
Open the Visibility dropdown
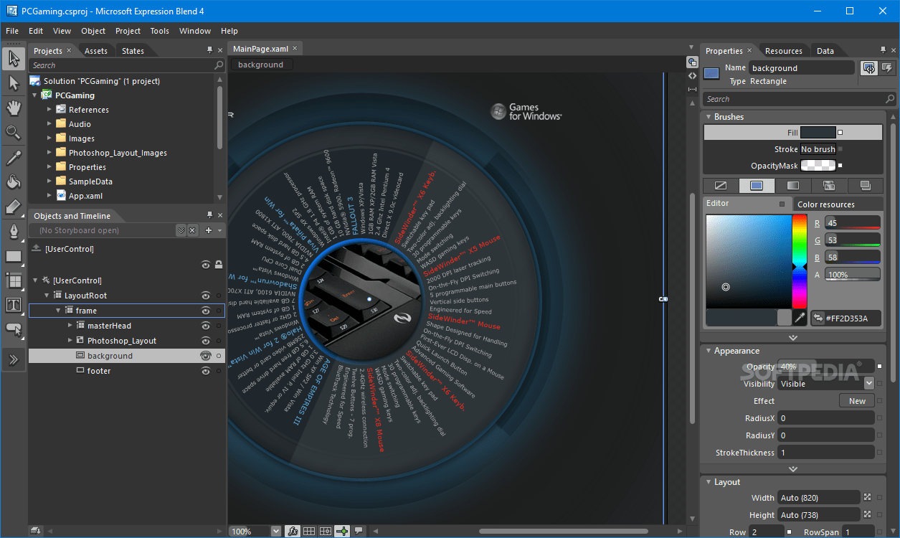pyautogui.click(x=869, y=384)
